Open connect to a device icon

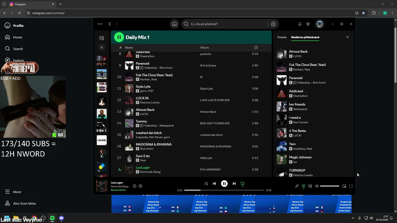(310, 186)
